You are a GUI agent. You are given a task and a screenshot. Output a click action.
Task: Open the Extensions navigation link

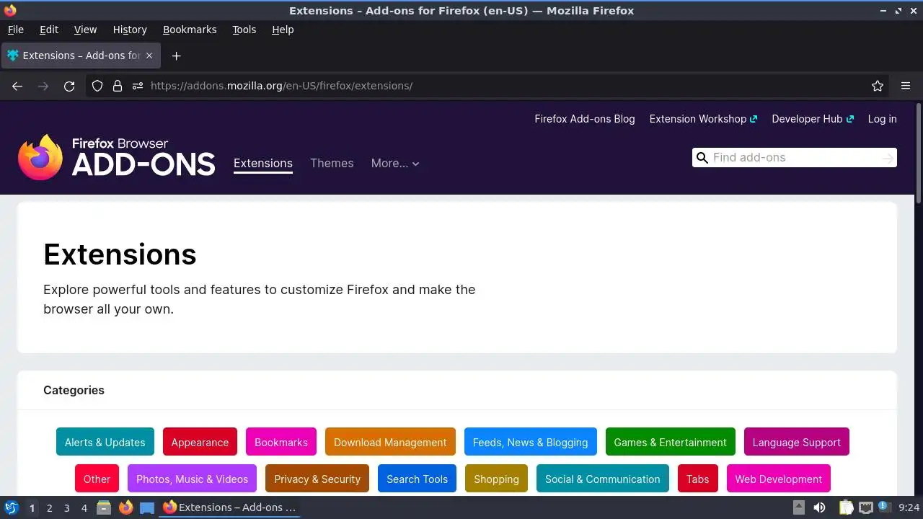tap(263, 164)
